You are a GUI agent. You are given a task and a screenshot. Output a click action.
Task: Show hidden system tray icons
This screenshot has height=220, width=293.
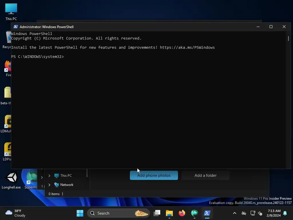click(235, 213)
